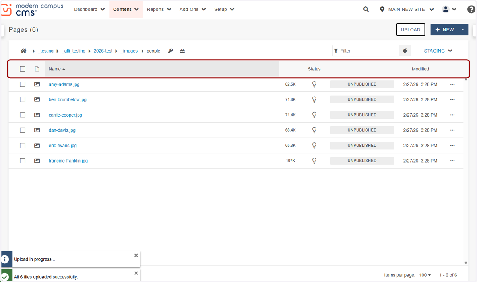Click the UPLOAD button
The width and height of the screenshot is (477, 282).
point(411,30)
